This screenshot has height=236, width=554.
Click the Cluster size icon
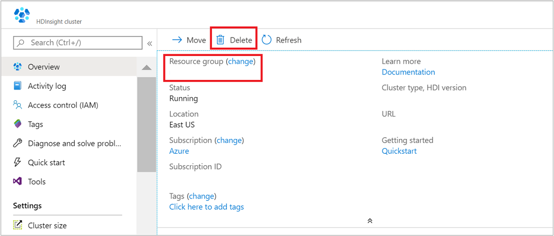18,225
